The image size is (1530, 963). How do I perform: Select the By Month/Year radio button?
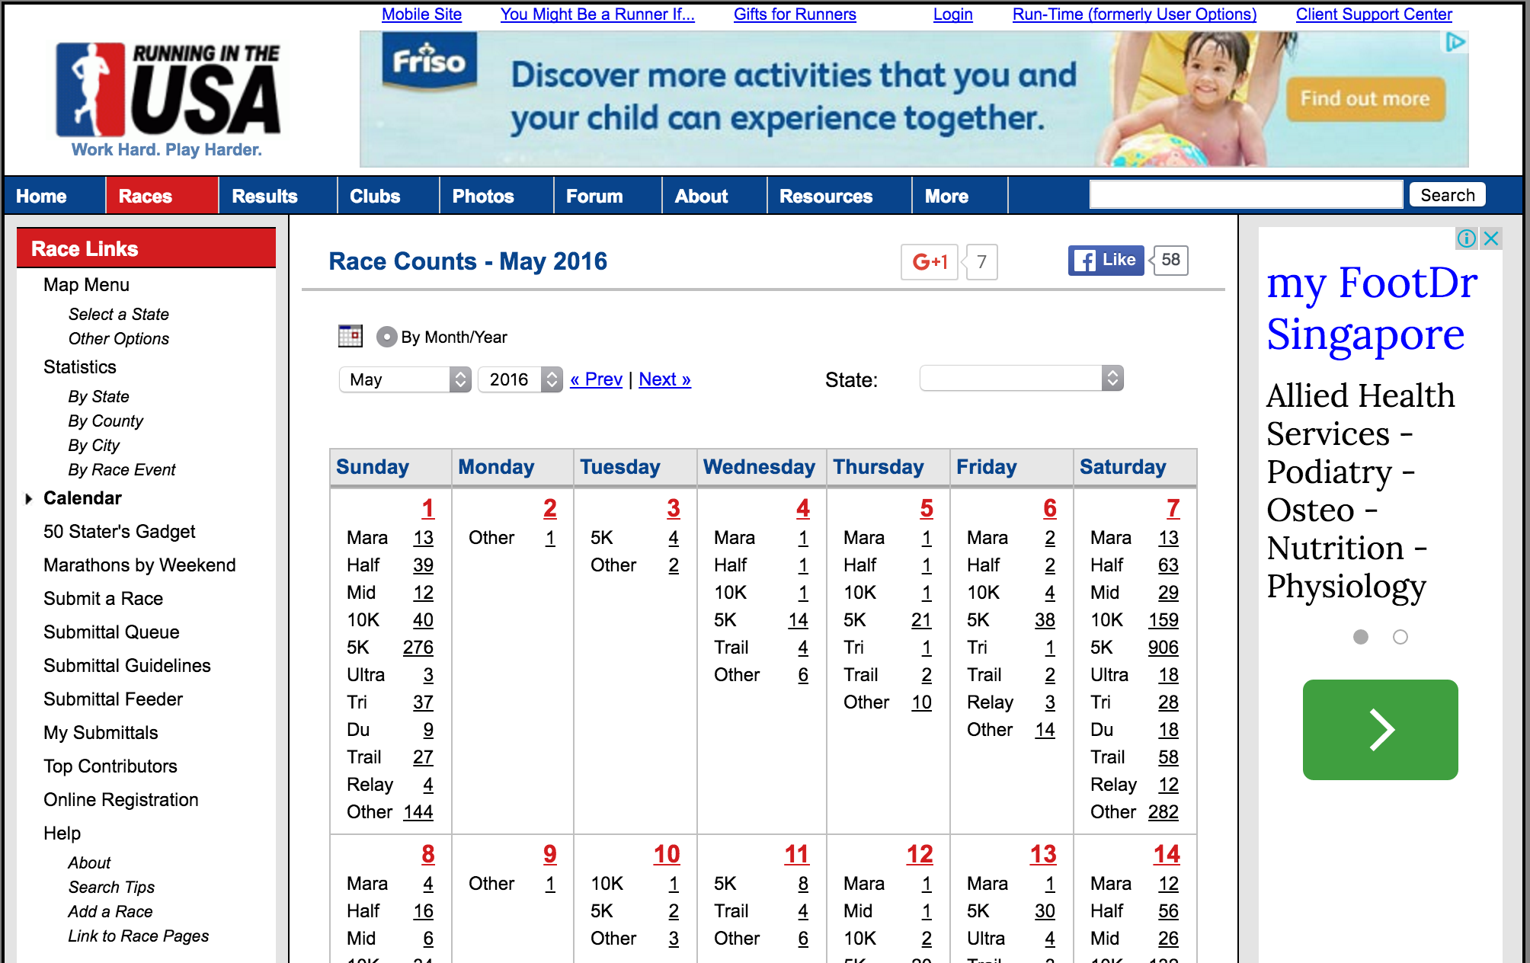(x=387, y=337)
